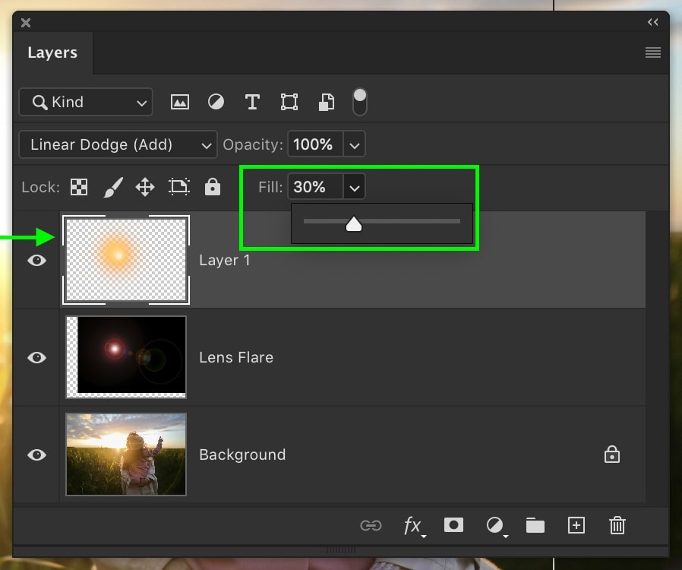Select the Layer 1 name

tap(225, 260)
